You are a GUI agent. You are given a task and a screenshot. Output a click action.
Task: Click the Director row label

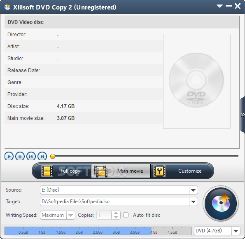tap(17, 35)
